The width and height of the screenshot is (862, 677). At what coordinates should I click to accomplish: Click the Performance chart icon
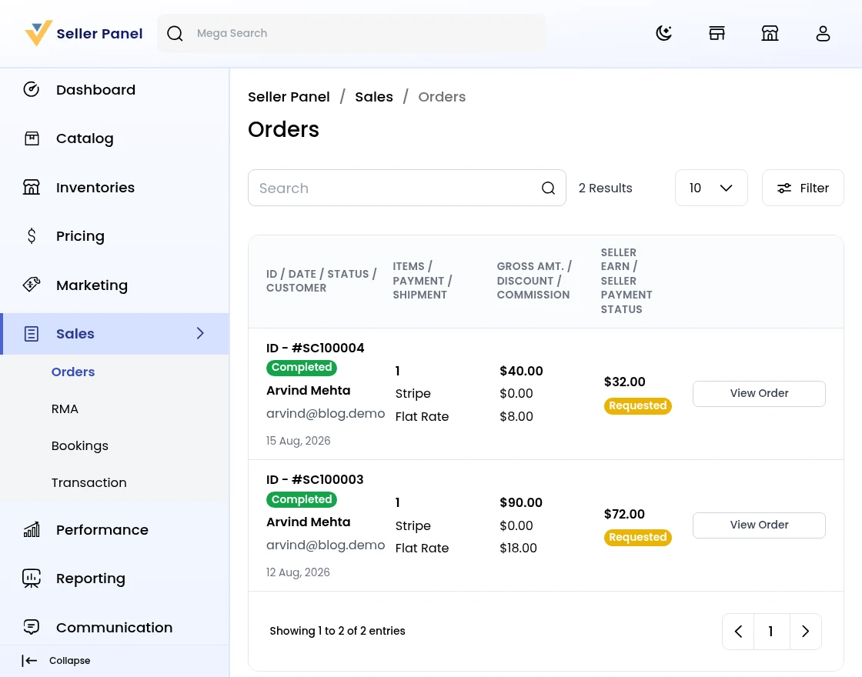[x=32, y=529]
